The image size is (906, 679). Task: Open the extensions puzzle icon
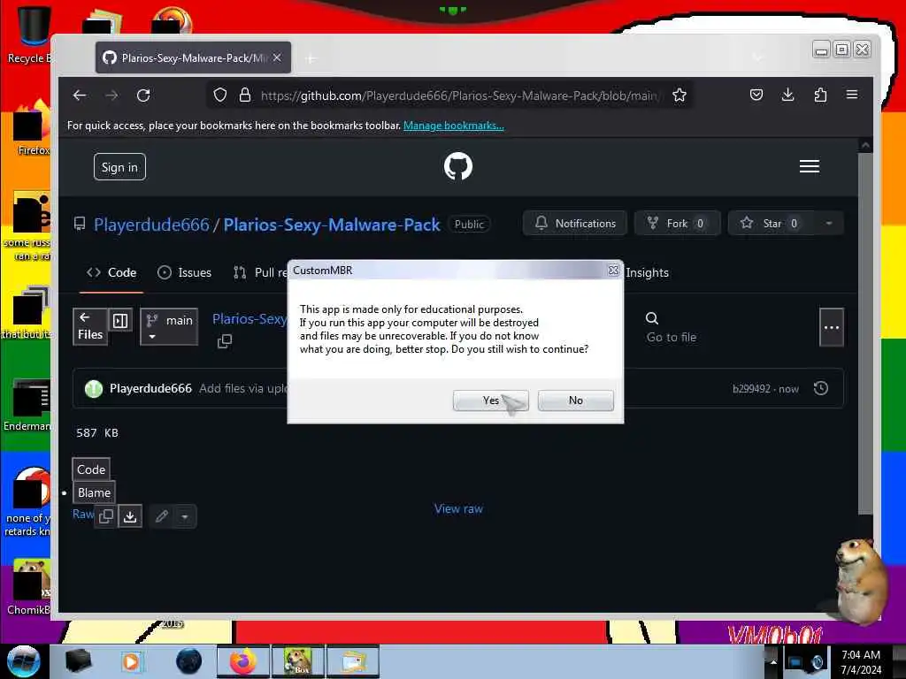click(x=820, y=95)
